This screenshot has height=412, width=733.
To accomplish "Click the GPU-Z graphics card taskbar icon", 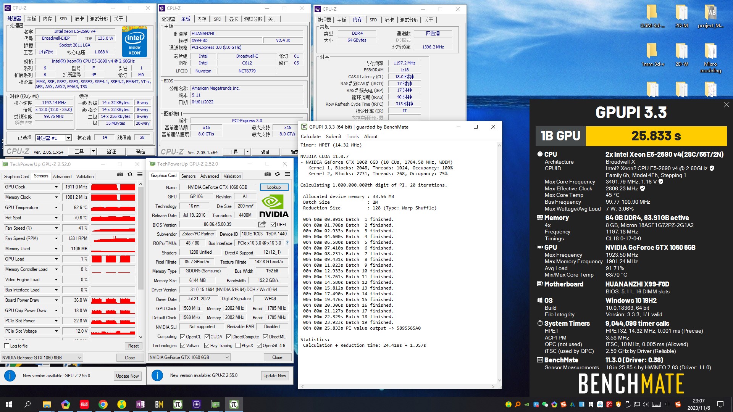I will click(215, 404).
